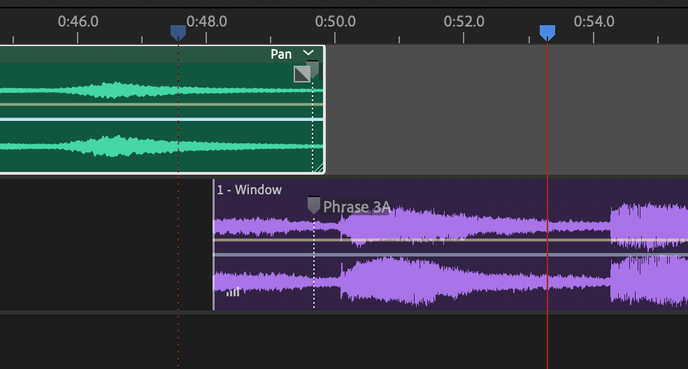688x369 pixels.
Task: Click the 0:46.0 mark on the time ruler
Action: pyautogui.click(x=78, y=22)
